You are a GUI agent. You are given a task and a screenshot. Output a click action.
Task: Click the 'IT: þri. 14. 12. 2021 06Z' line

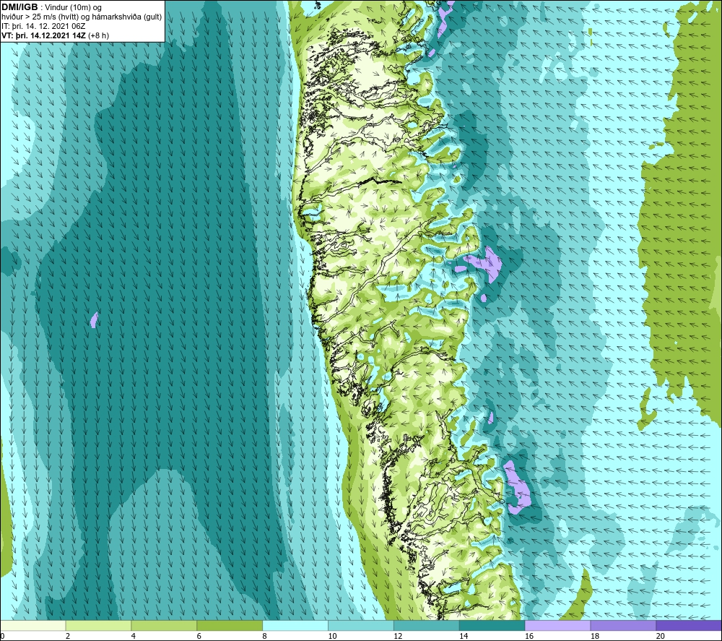pos(43,26)
